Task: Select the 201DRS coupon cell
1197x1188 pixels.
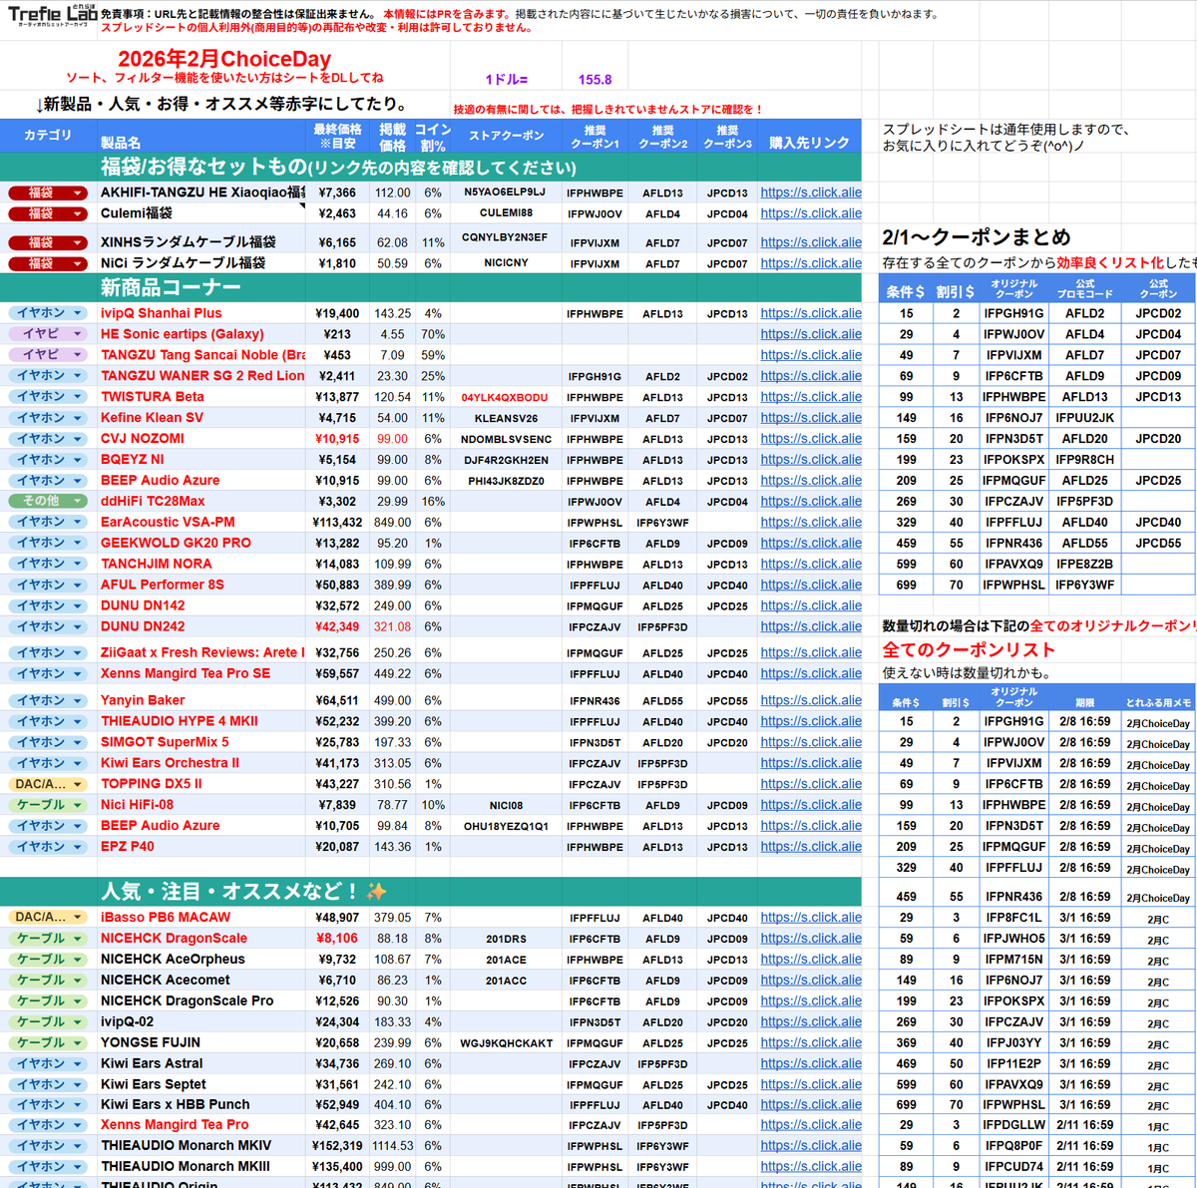Action: [506, 939]
